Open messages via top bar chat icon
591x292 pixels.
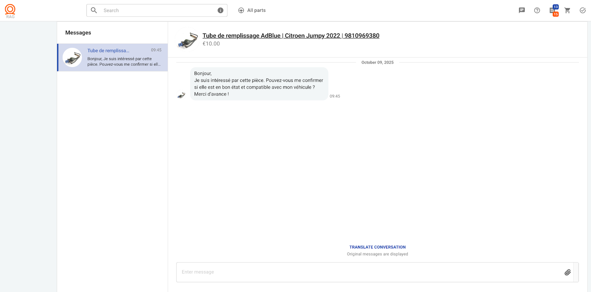click(522, 10)
